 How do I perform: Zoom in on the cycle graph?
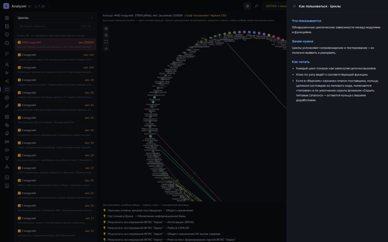[106, 29]
